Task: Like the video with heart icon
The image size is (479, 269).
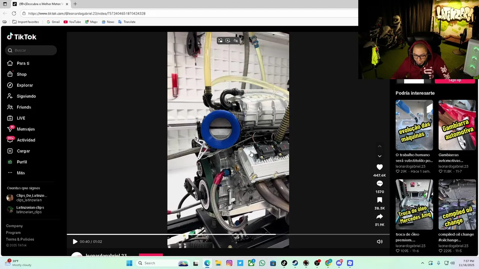Action: coord(379,167)
